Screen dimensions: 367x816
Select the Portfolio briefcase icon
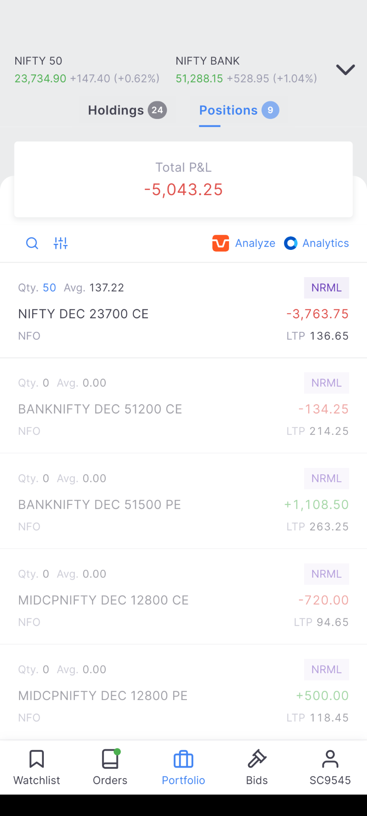183,759
